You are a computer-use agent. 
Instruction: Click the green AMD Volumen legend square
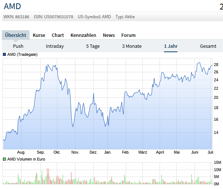click(x=4, y=159)
